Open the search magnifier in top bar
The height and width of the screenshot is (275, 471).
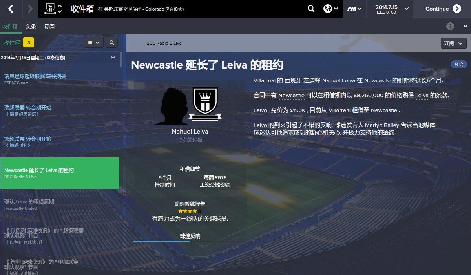tap(311, 9)
